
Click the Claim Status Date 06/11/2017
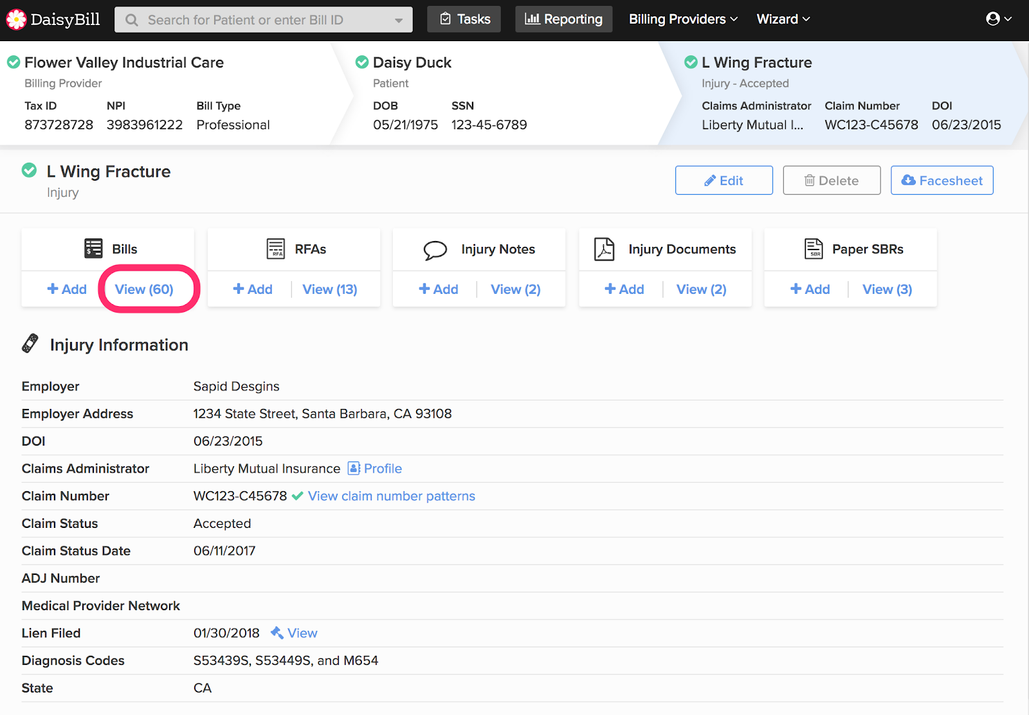(224, 550)
